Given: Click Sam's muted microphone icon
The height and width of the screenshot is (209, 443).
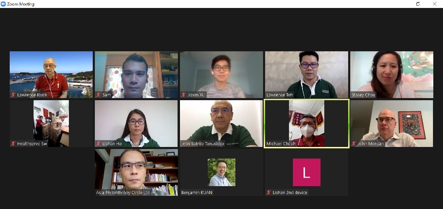Looking at the screenshot, I should click(x=99, y=95).
